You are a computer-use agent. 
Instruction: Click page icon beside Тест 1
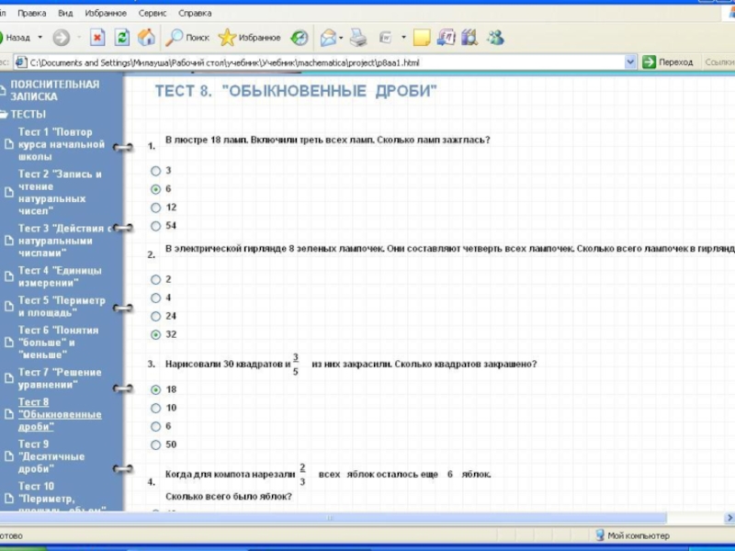(9, 144)
